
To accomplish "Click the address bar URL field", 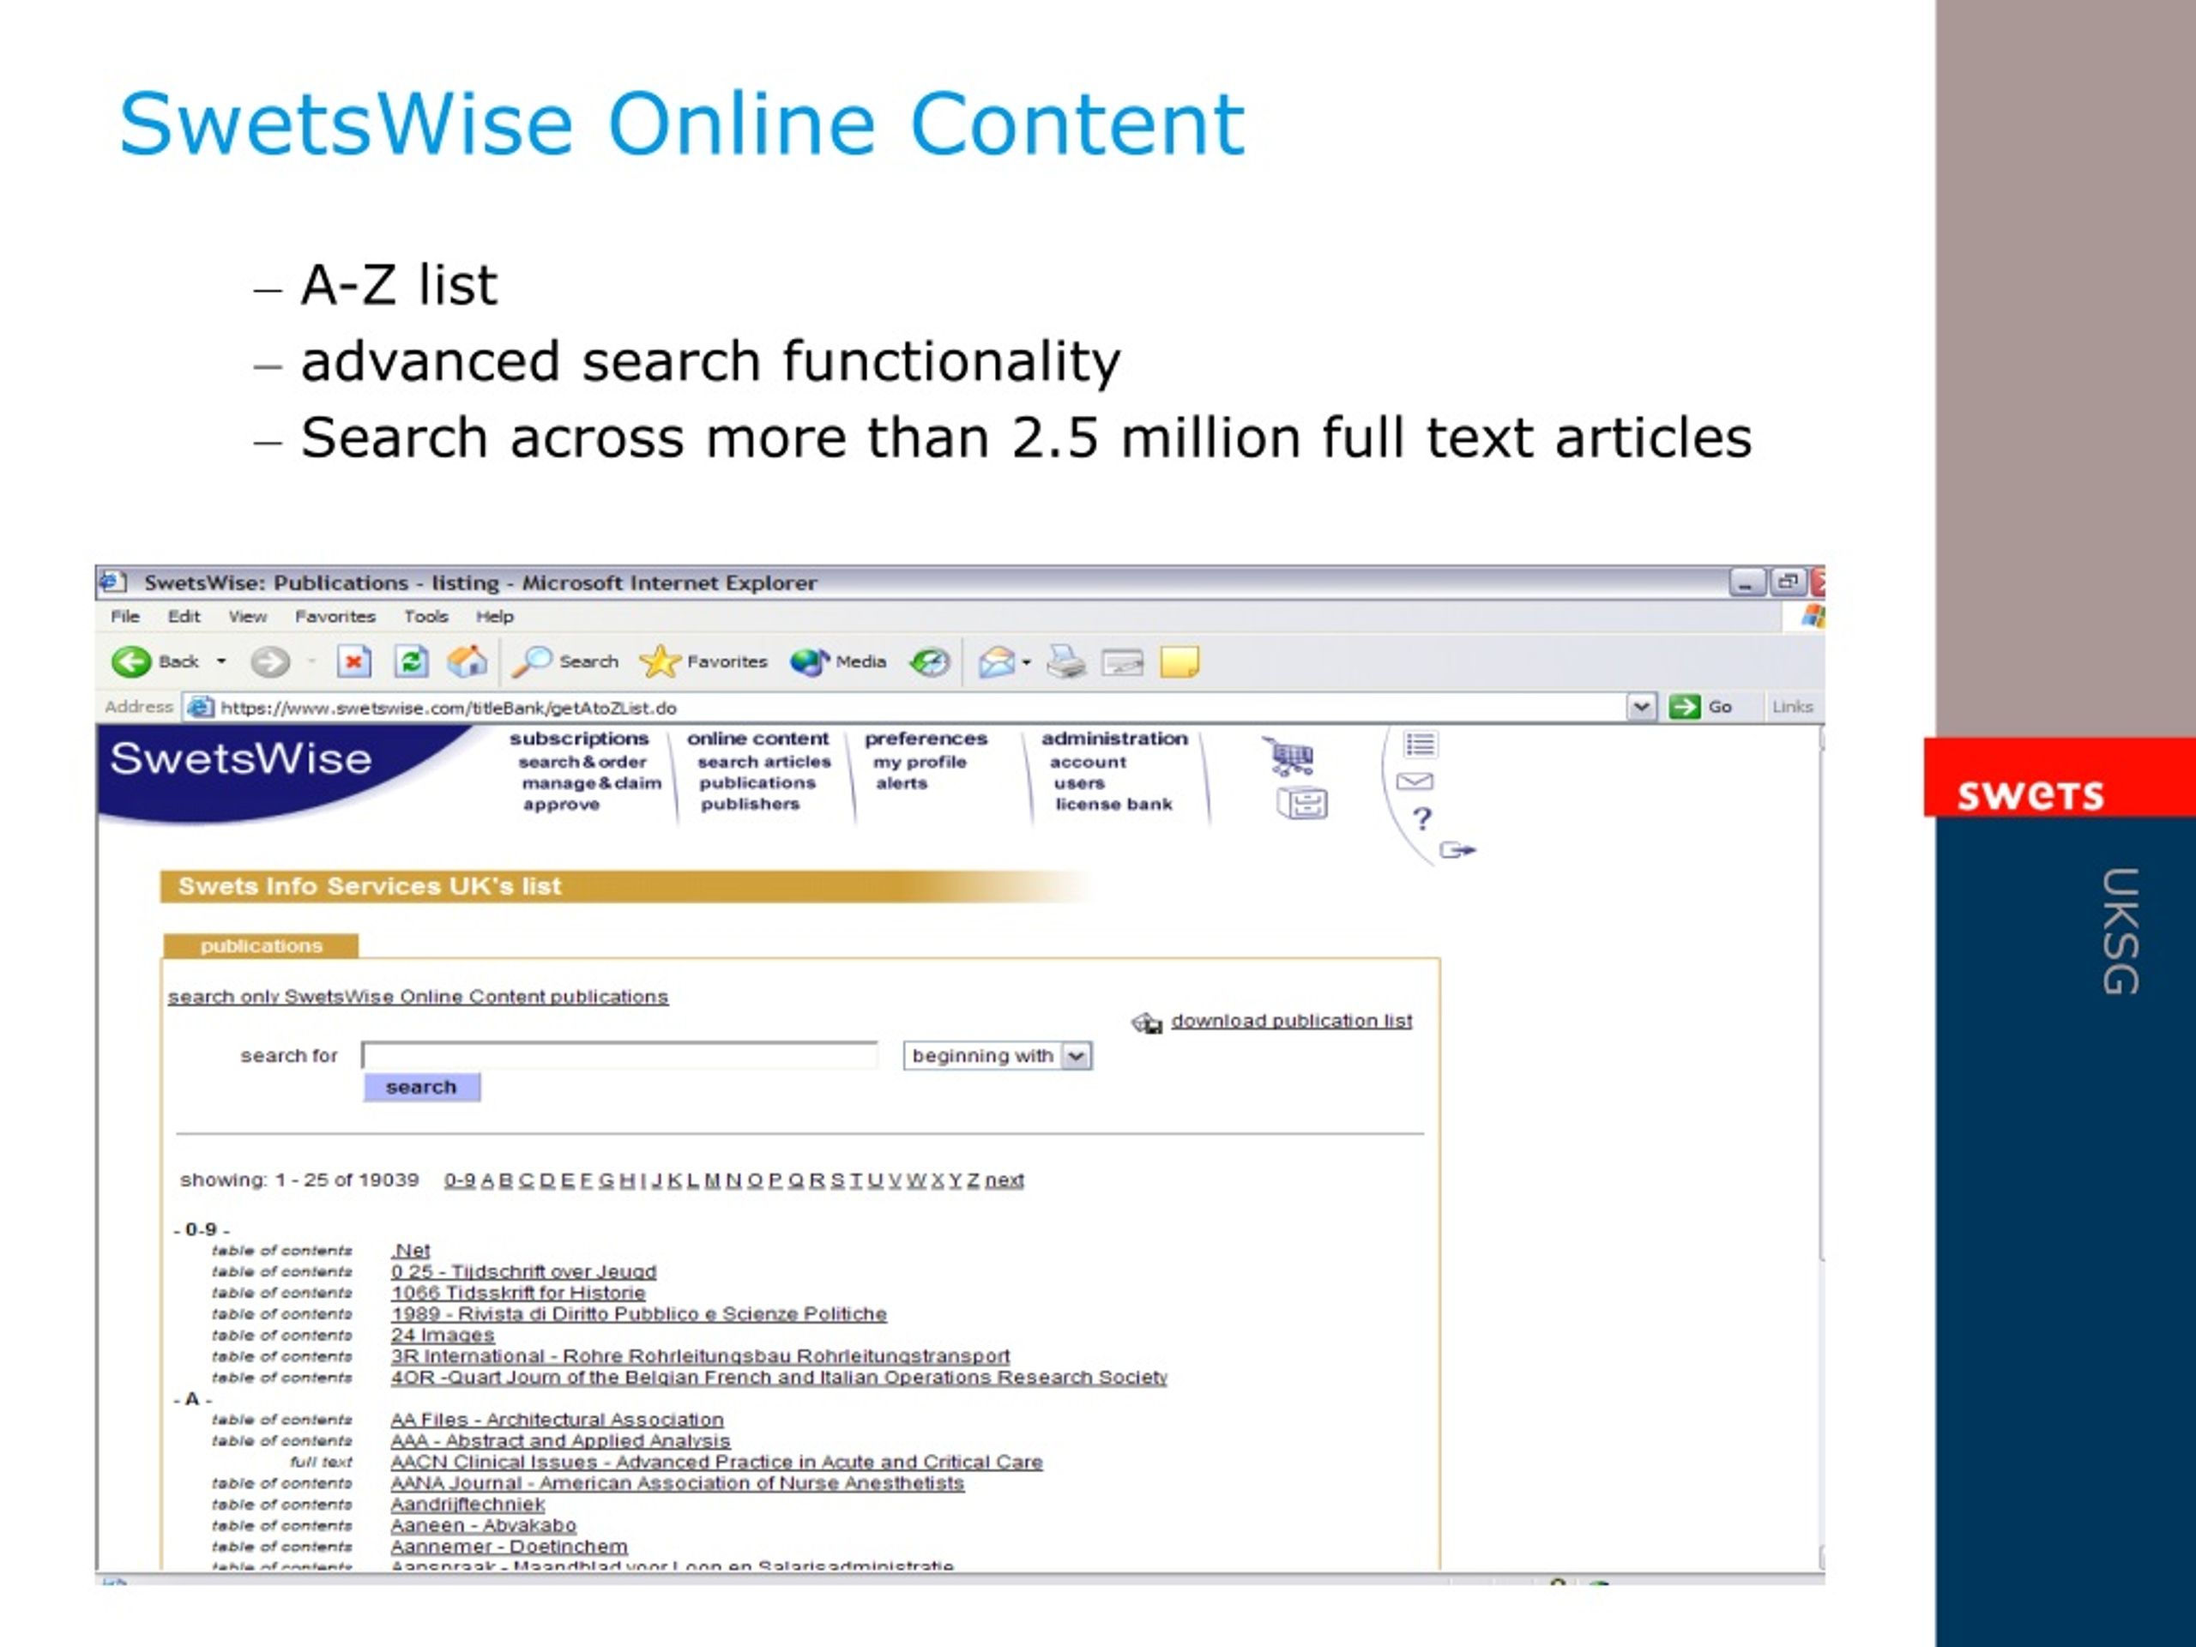I will click(920, 707).
